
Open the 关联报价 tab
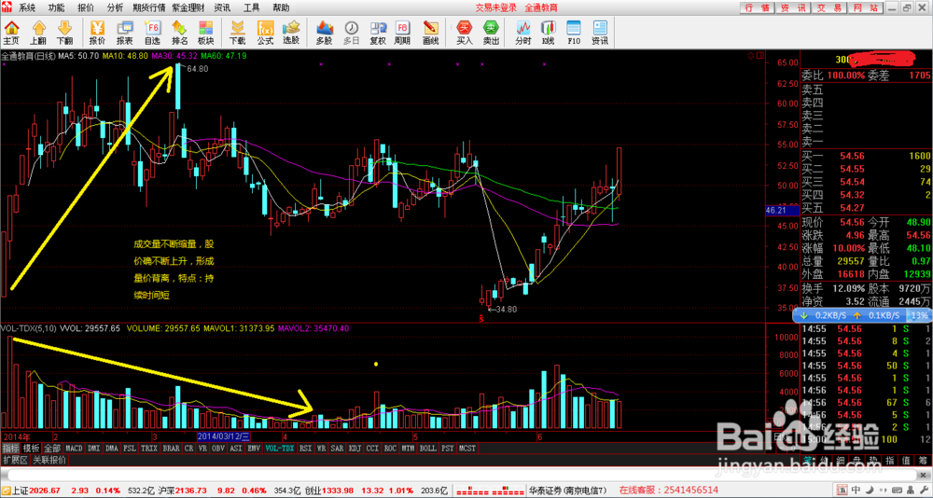tap(49, 460)
